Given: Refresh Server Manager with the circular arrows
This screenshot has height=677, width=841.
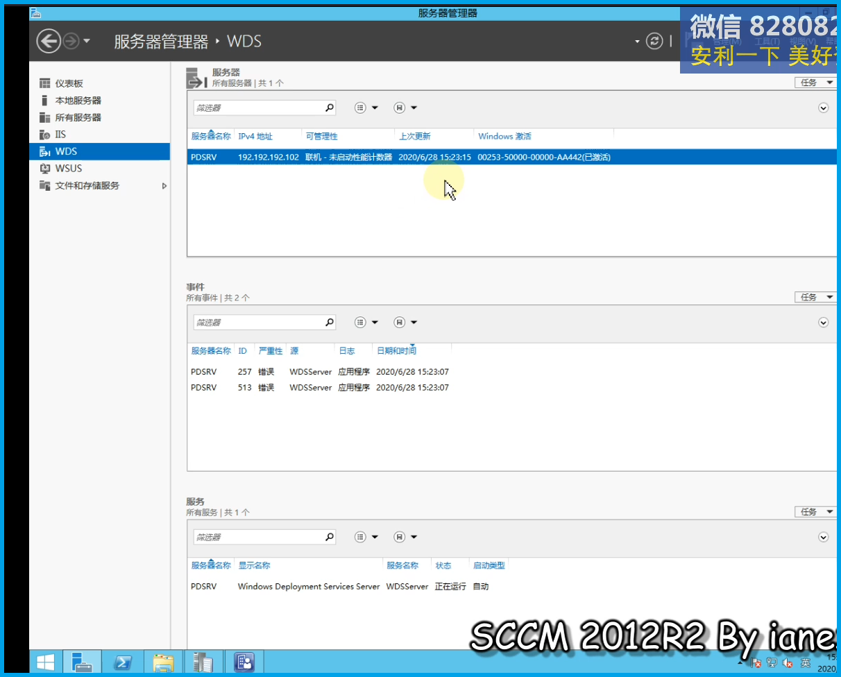Looking at the screenshot, I should (654, 42).
